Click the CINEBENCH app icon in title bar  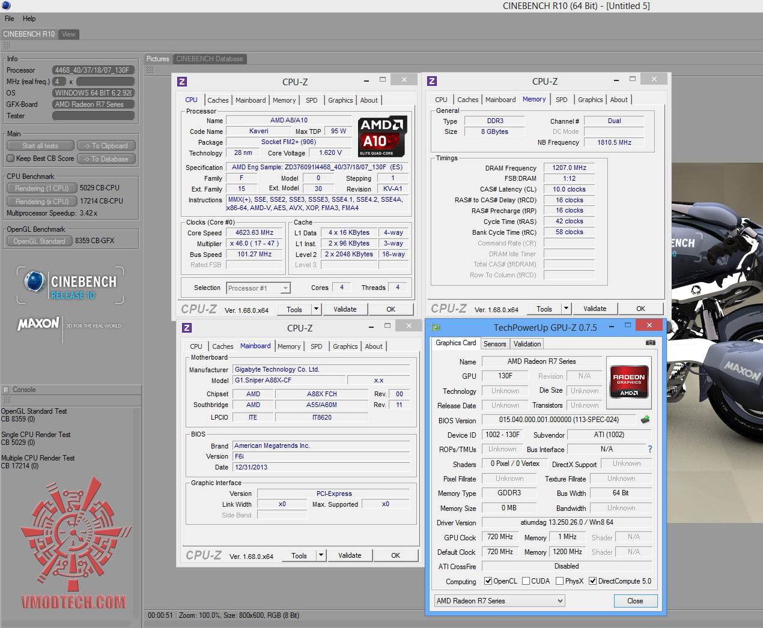(5, 6)
